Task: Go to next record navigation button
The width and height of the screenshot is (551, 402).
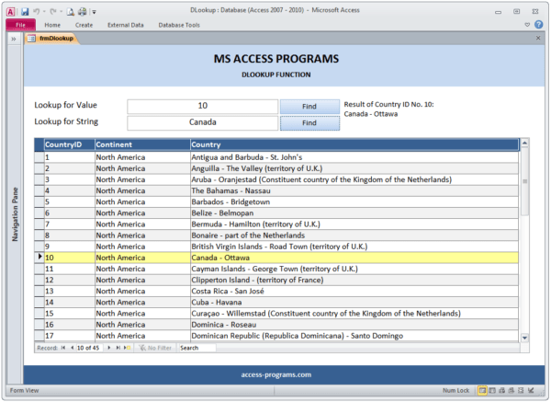Action: point(109,348)
